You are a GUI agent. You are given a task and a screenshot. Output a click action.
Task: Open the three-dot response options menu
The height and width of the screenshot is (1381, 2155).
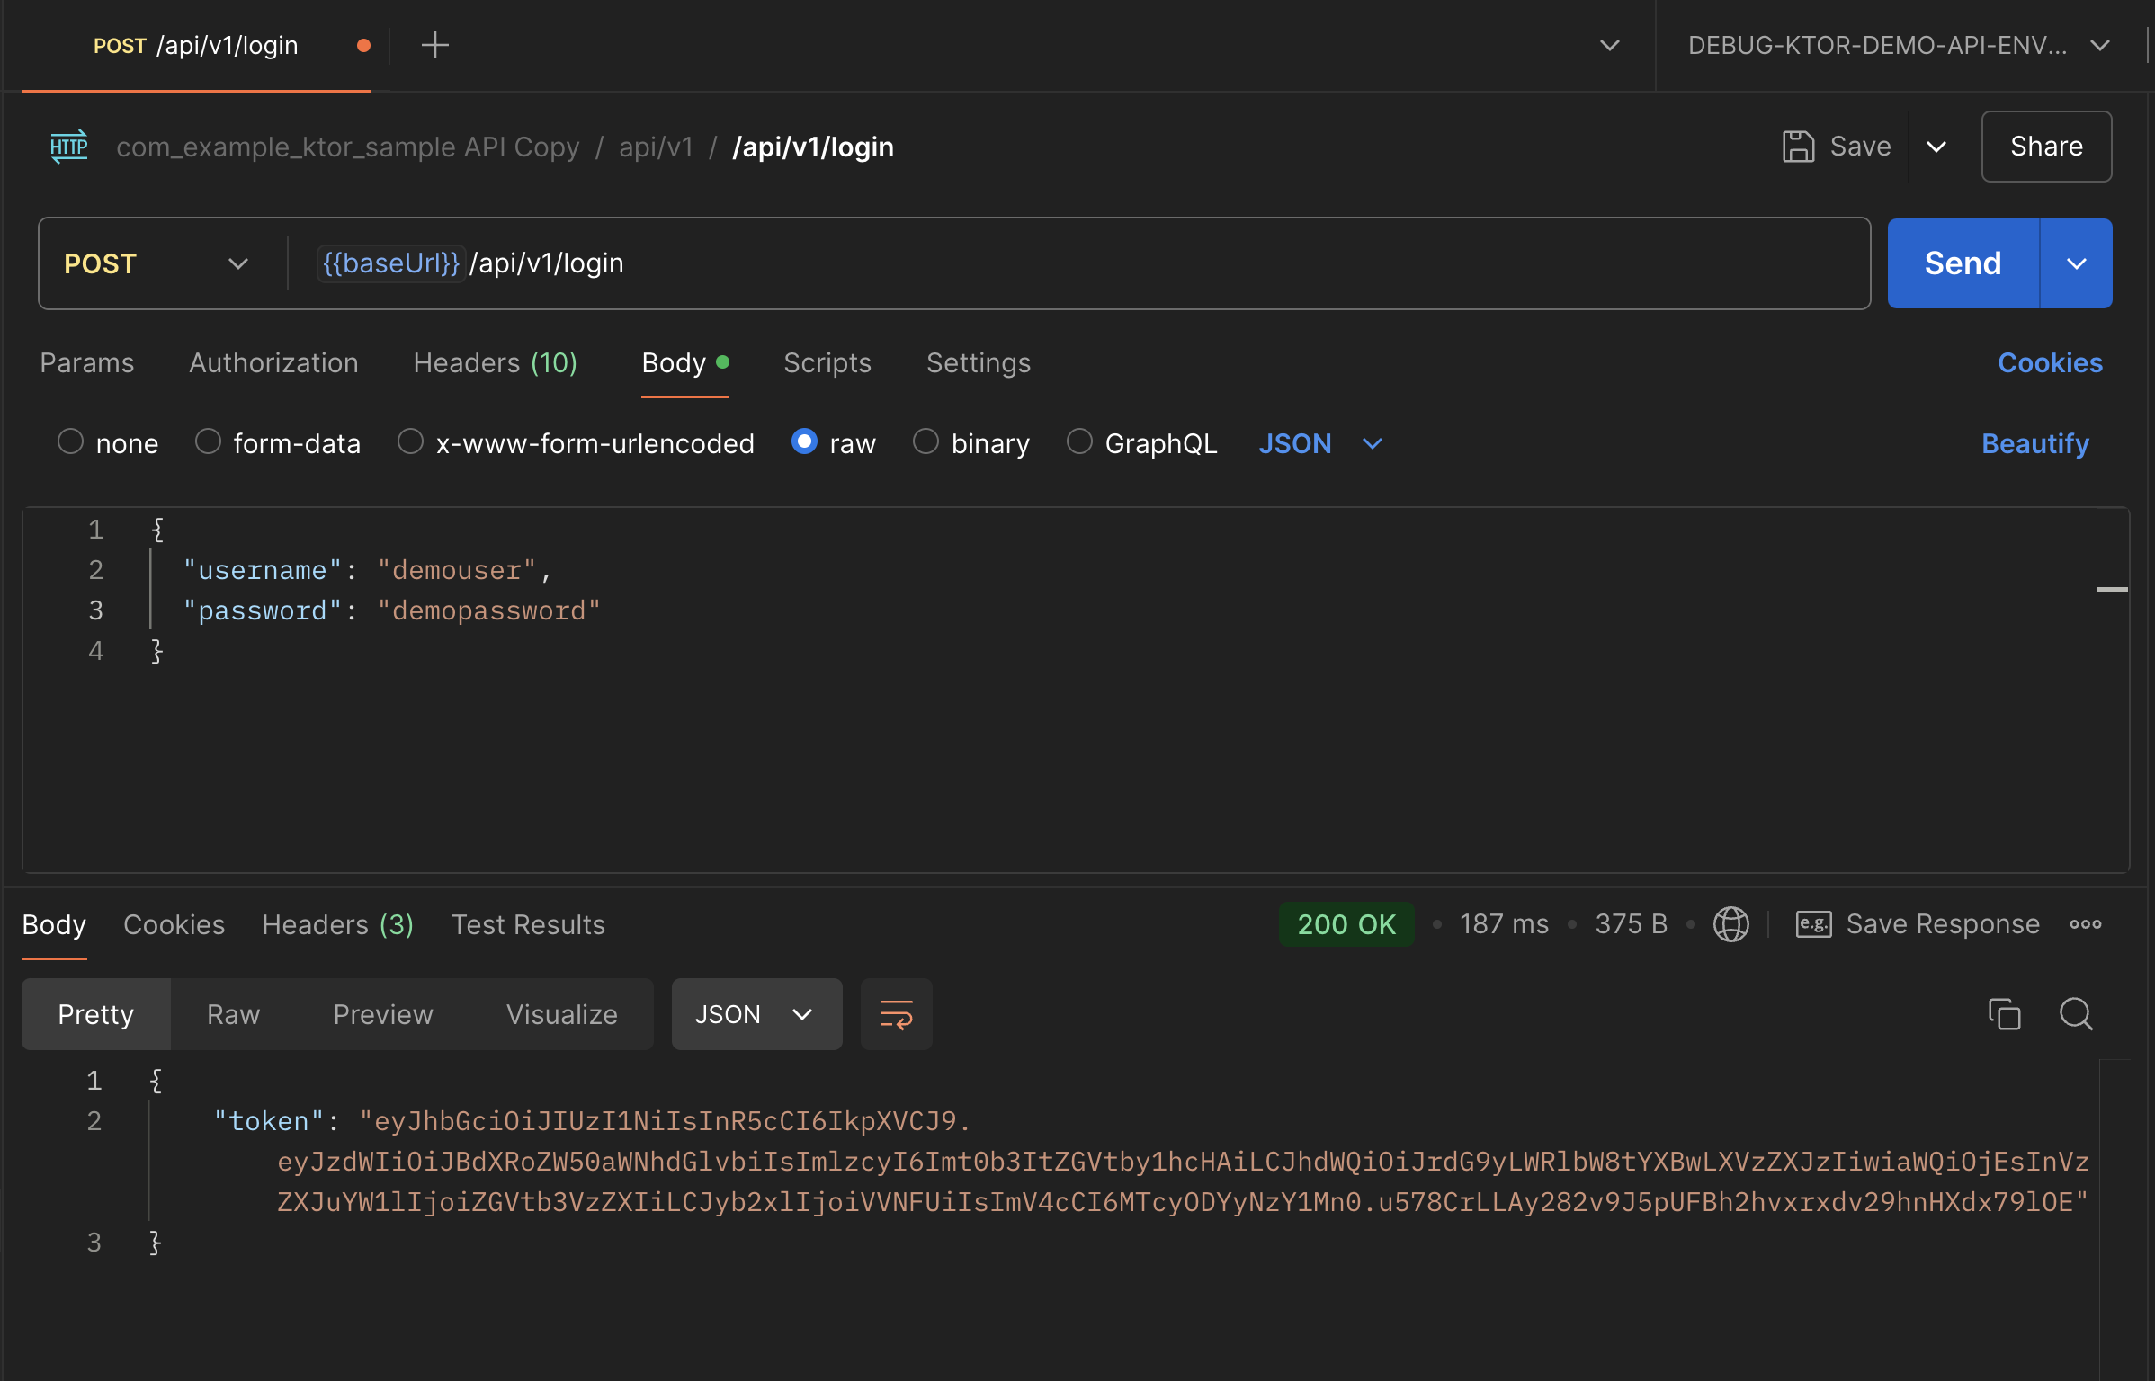pos(2085,924)
